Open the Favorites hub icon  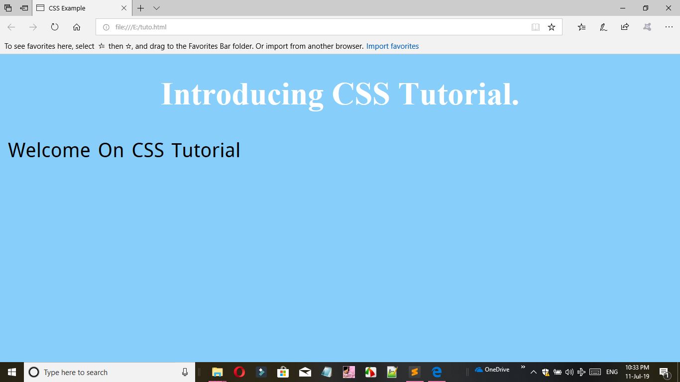click(581, 27)
